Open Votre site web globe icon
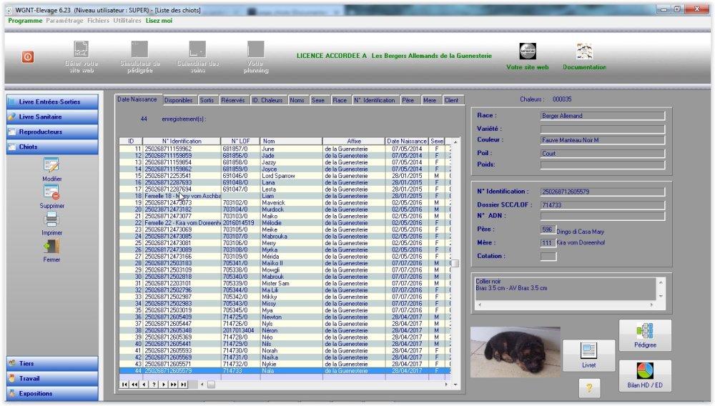715x406 pixels. 527,51
